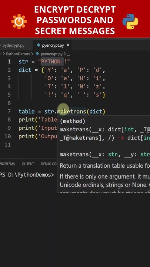Click line number 1 in the gutter

(x=9, y=62)
